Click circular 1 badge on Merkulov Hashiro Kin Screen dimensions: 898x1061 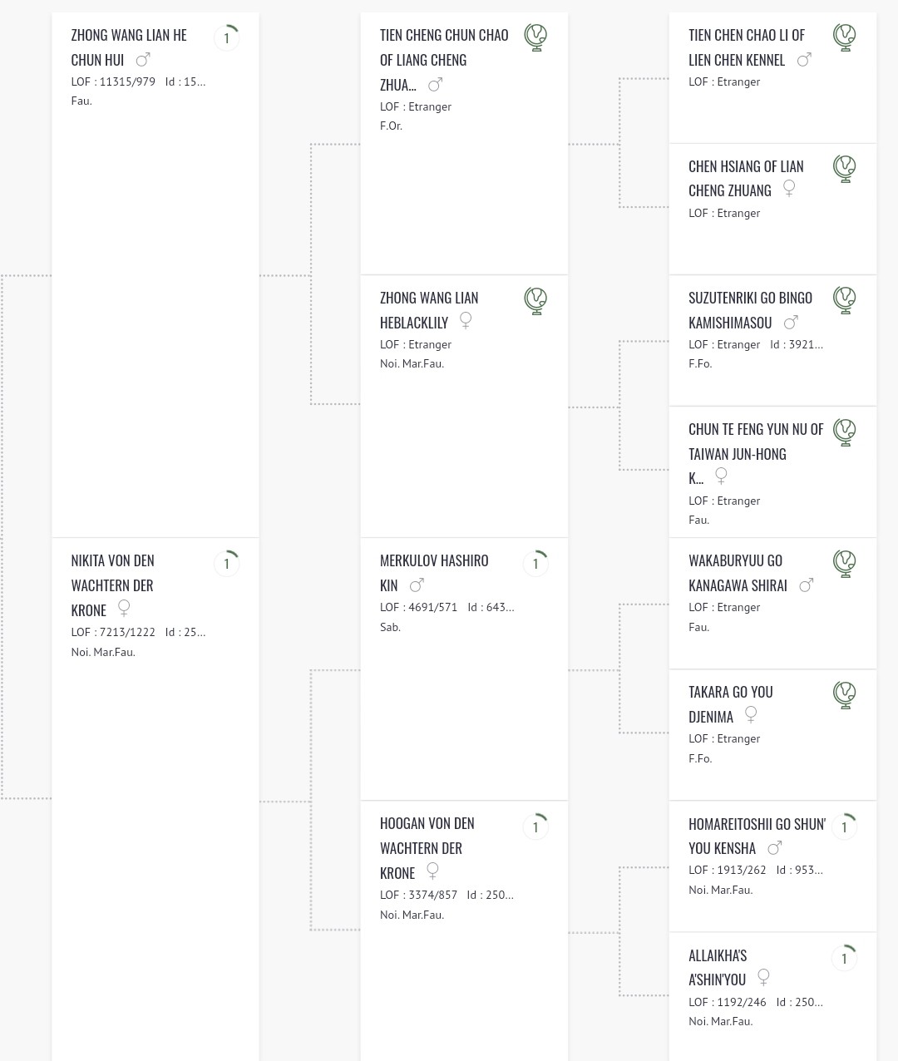(535, 564)
